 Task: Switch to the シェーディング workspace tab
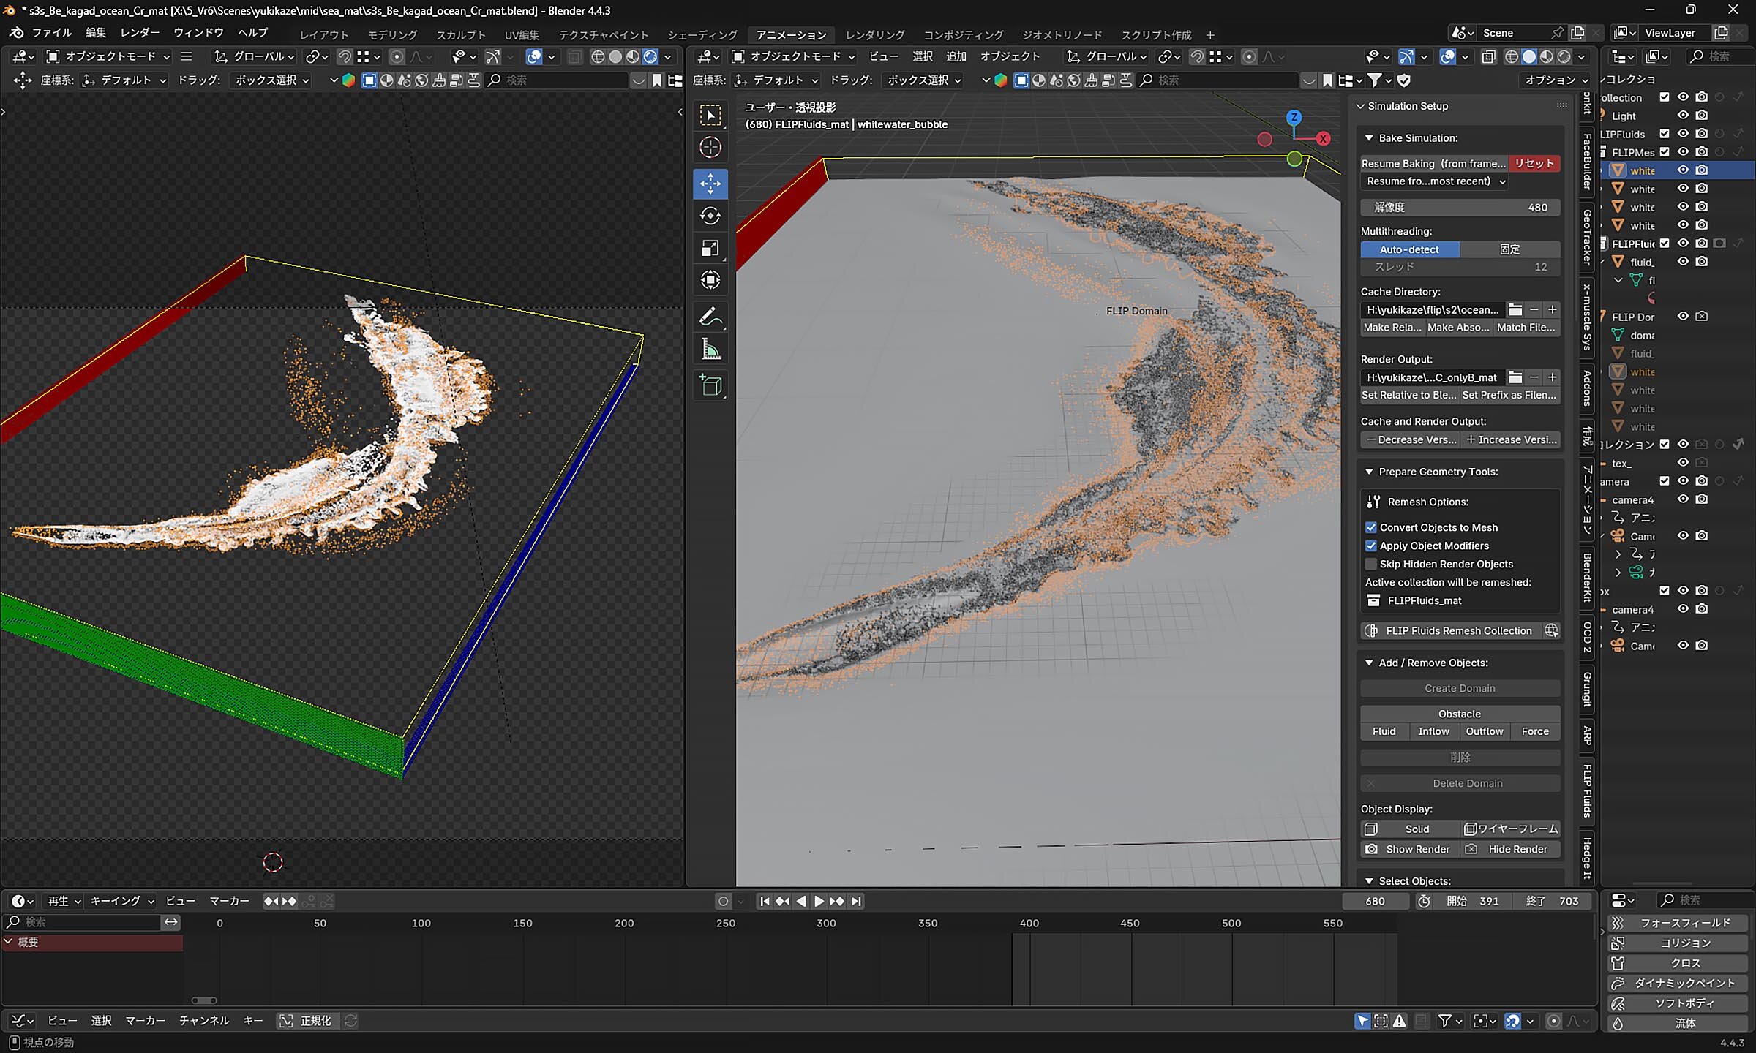702,35
